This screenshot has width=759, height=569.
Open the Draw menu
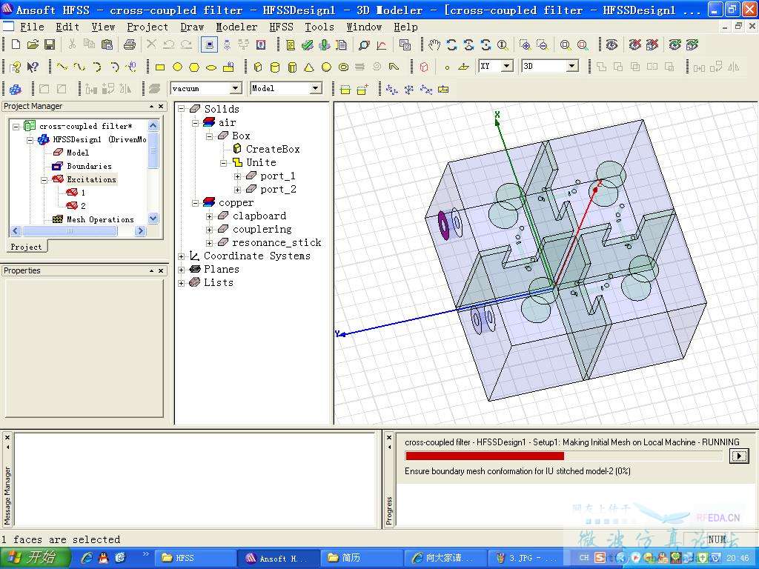192,27
